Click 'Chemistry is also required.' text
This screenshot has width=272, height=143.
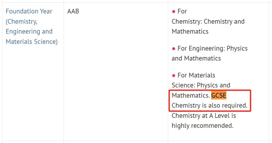tap(209, 106)
